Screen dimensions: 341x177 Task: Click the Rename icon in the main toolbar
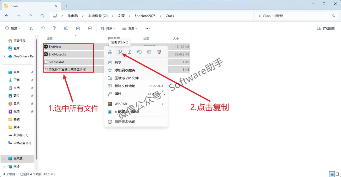[66, 28]
